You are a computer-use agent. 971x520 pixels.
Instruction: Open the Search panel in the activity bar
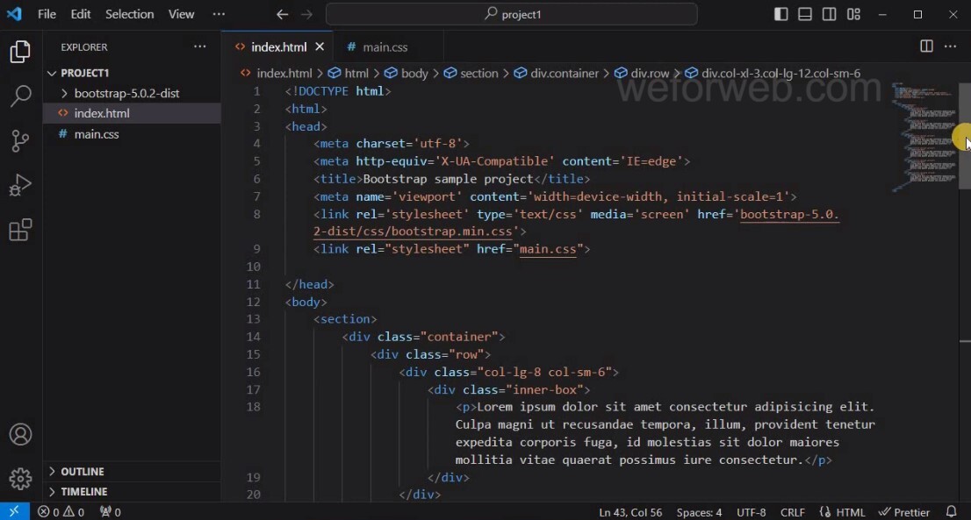[20, 96]
